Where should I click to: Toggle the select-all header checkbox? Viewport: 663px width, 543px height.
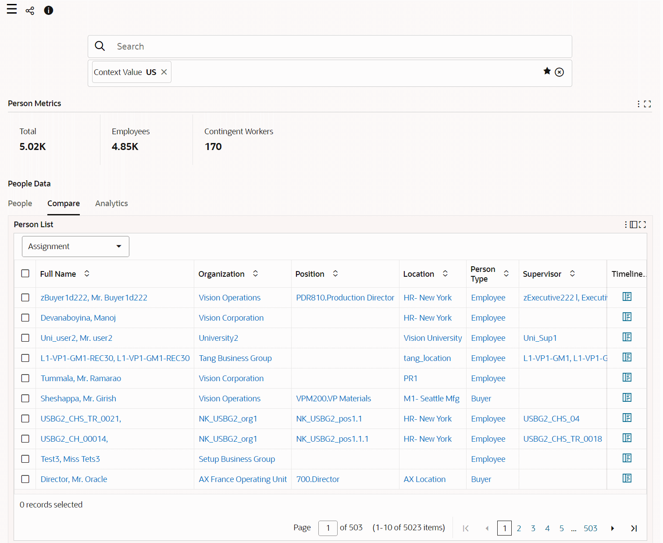tap(25, 273)
